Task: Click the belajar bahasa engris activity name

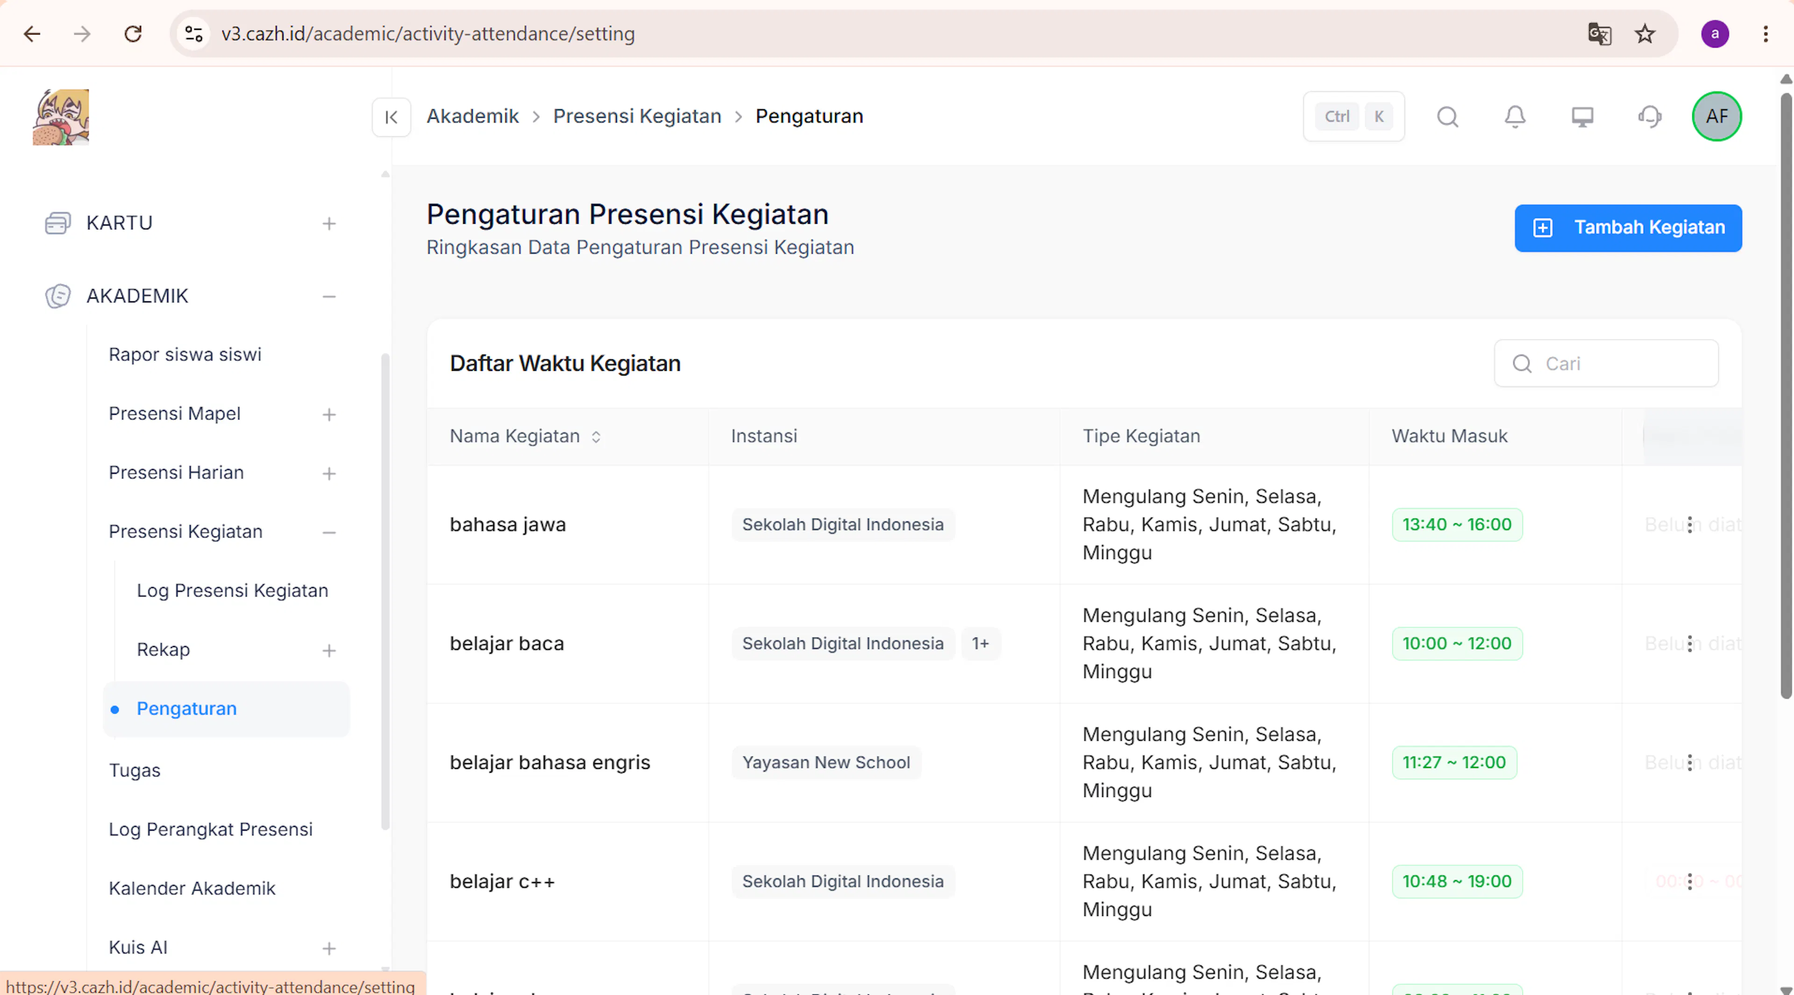Action: point(550,762)
